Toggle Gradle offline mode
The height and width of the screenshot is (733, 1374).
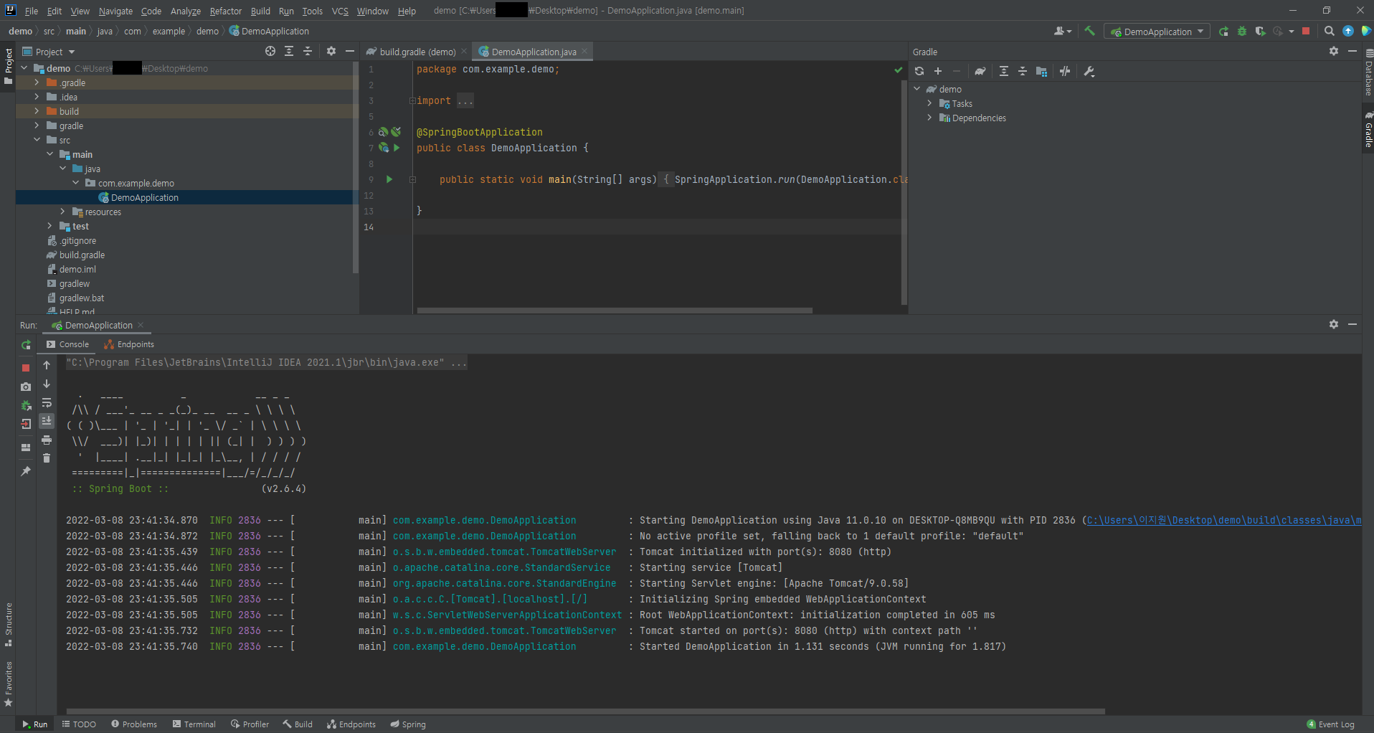tap(1065, 71)
